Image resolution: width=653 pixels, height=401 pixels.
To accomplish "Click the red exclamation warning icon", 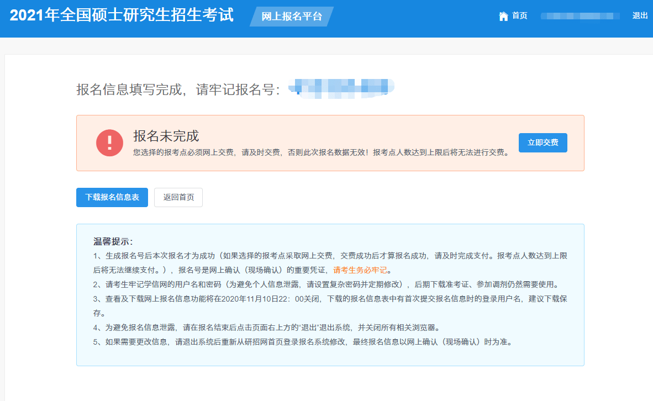I will [109, 143].
